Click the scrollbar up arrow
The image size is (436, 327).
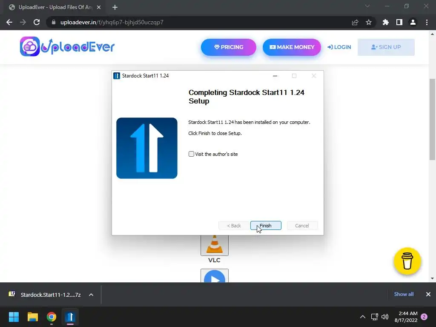click(x=432, y=34)
